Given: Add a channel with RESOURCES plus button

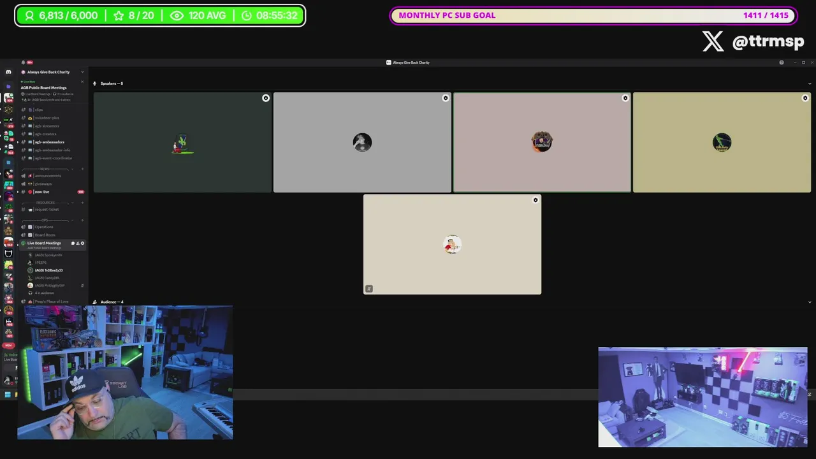Looking at the screenshot, I should click(82, 203).
